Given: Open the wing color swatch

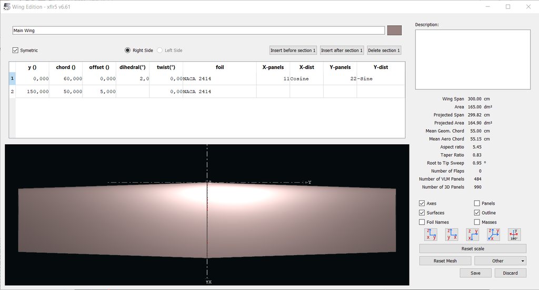Looking at the screenshot, I should pos(394,31).
